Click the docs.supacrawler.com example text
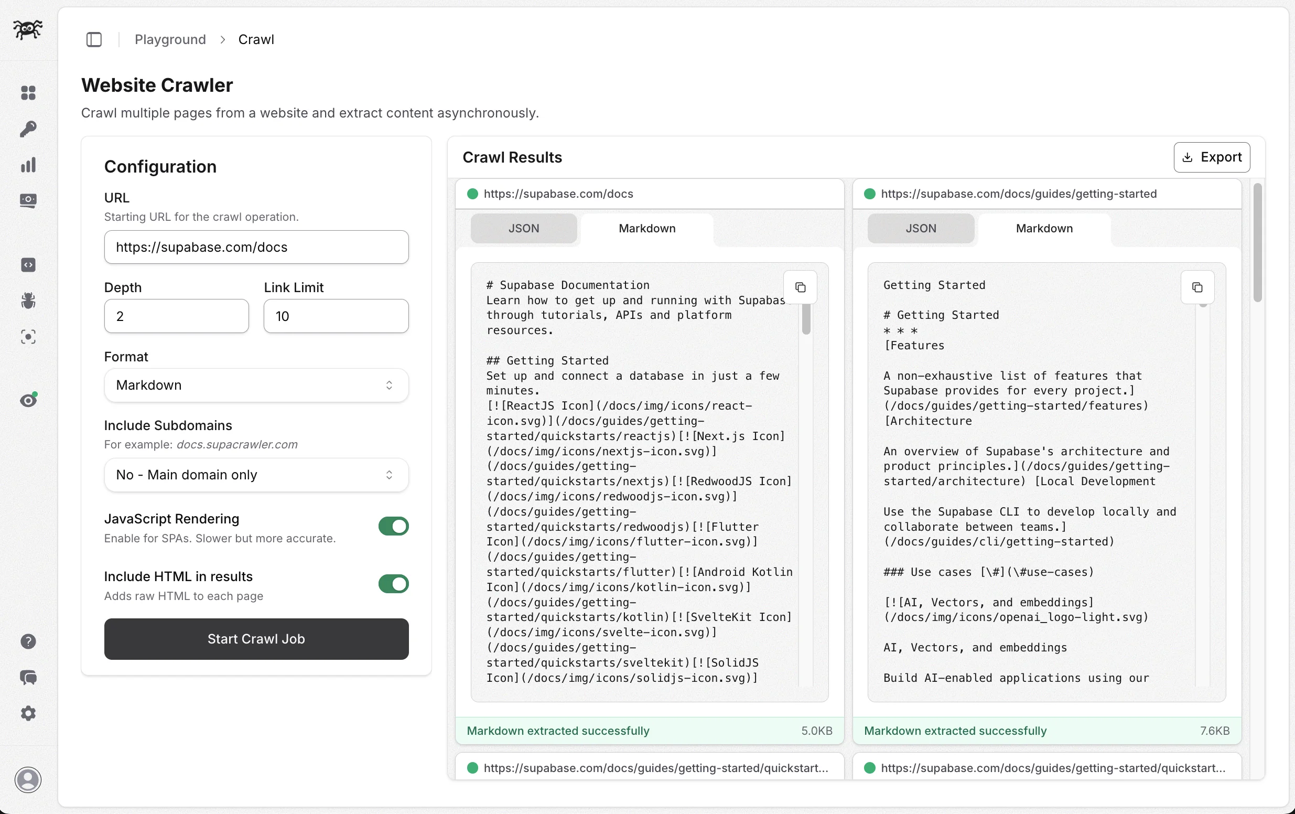 point(236,444)
